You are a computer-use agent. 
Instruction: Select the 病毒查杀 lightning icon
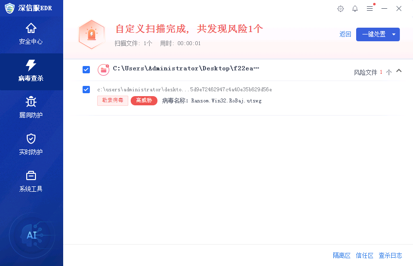[x=31, y=65]
